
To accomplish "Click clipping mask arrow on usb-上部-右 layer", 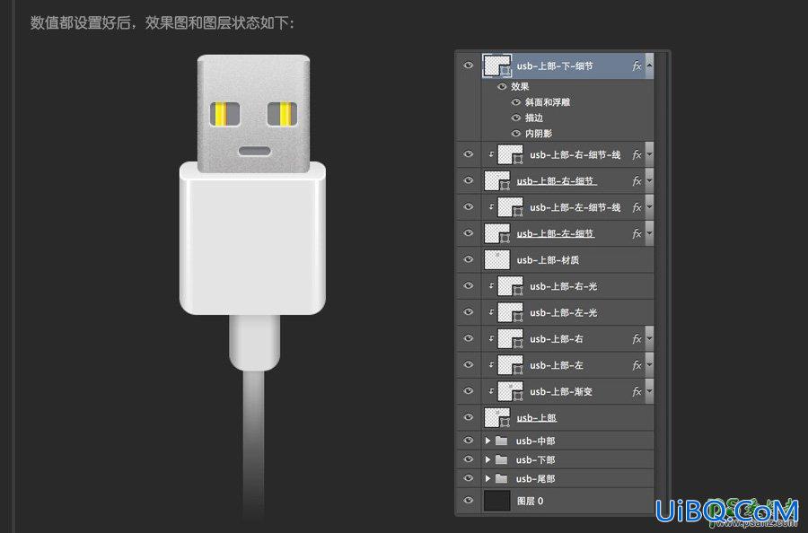I will tap(491, 338).
